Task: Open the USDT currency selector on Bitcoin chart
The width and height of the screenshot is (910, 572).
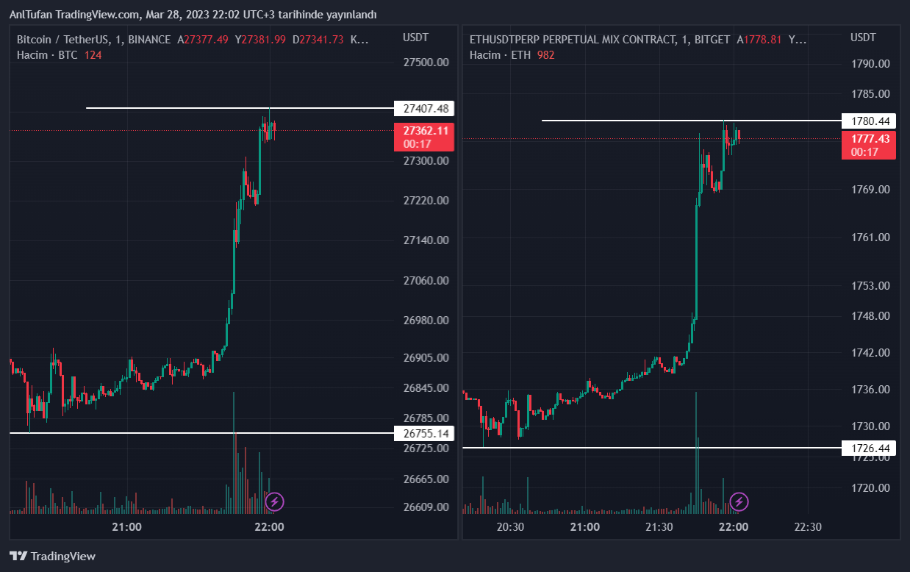Action: pos(415,37)
